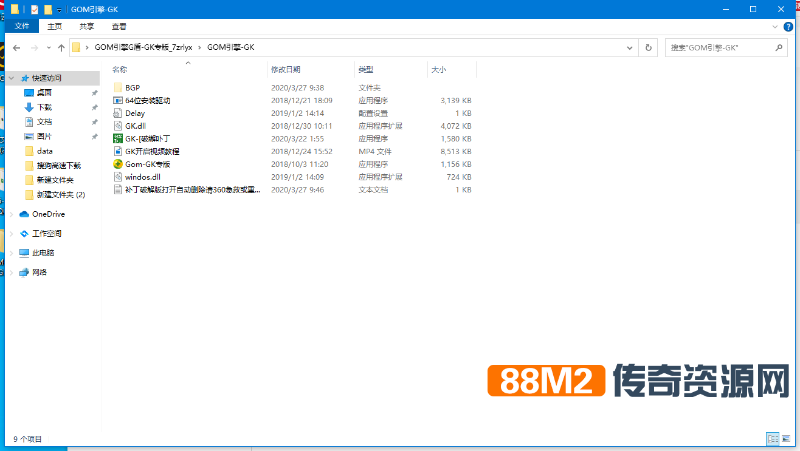The image size is (800, 451).
Task: Open 新建文件夹 (2) in sidebar
Action: pyautogui.click(x=61, y=195)
